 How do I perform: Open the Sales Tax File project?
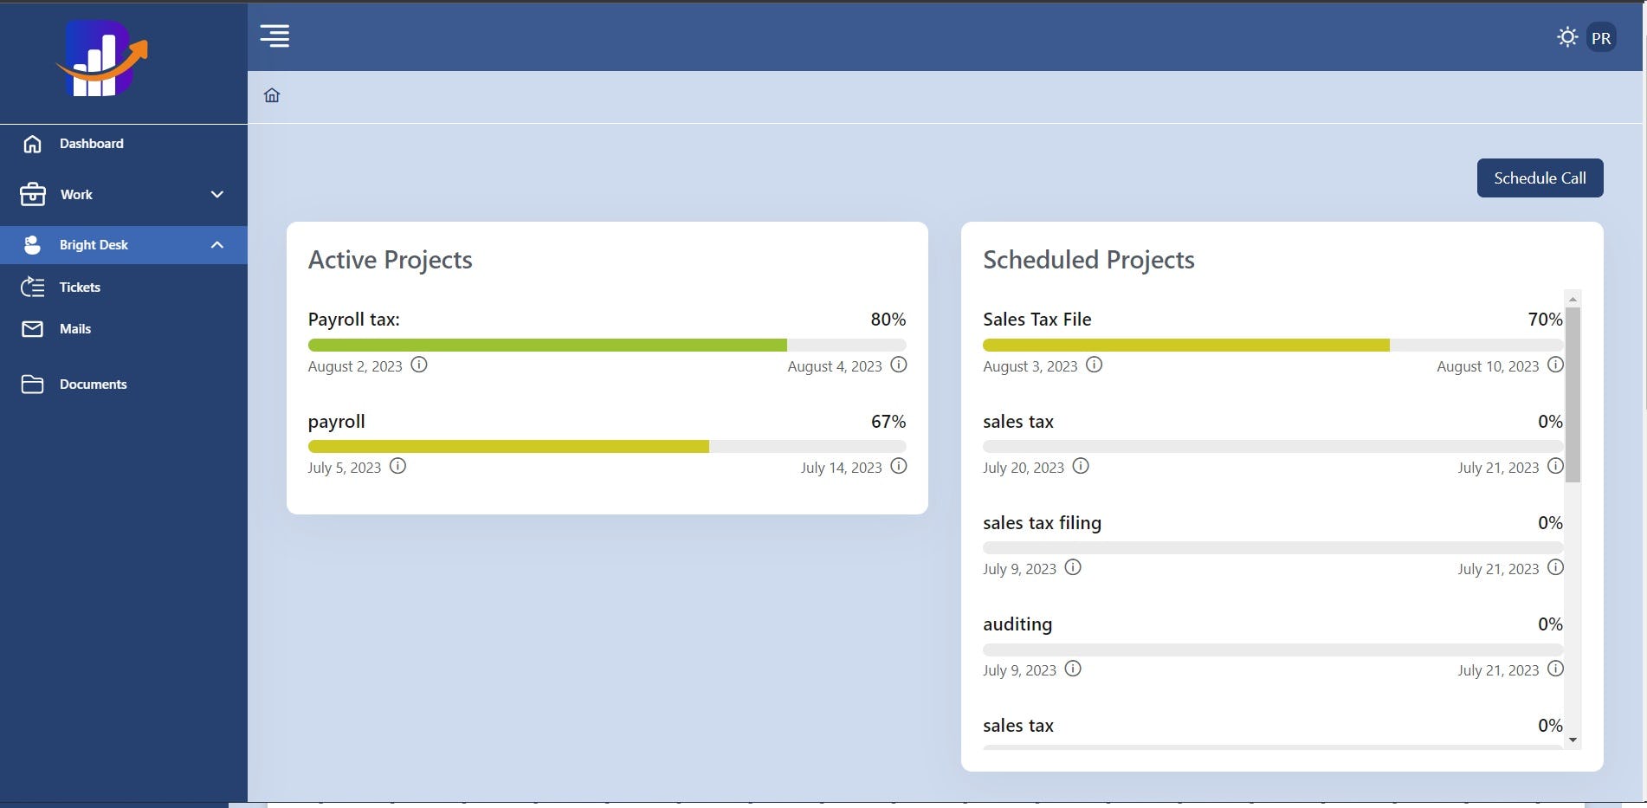coord(1037,320)
